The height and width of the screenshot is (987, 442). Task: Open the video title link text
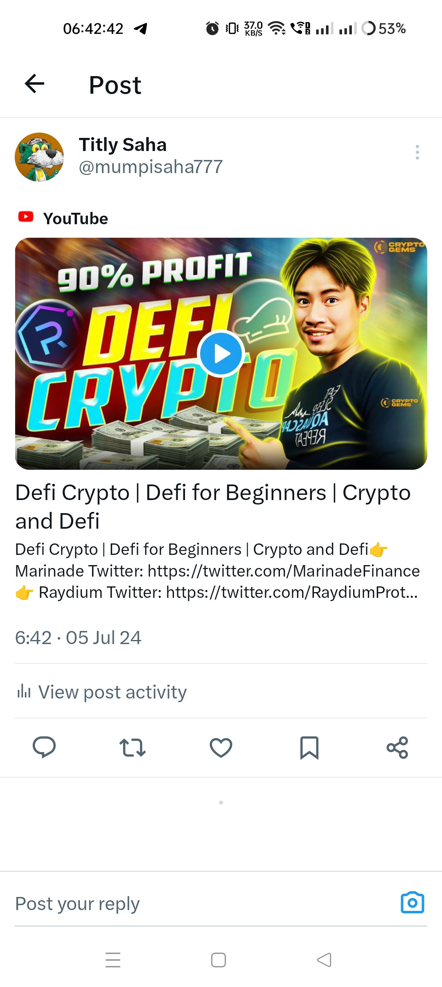tap(213, 506)
